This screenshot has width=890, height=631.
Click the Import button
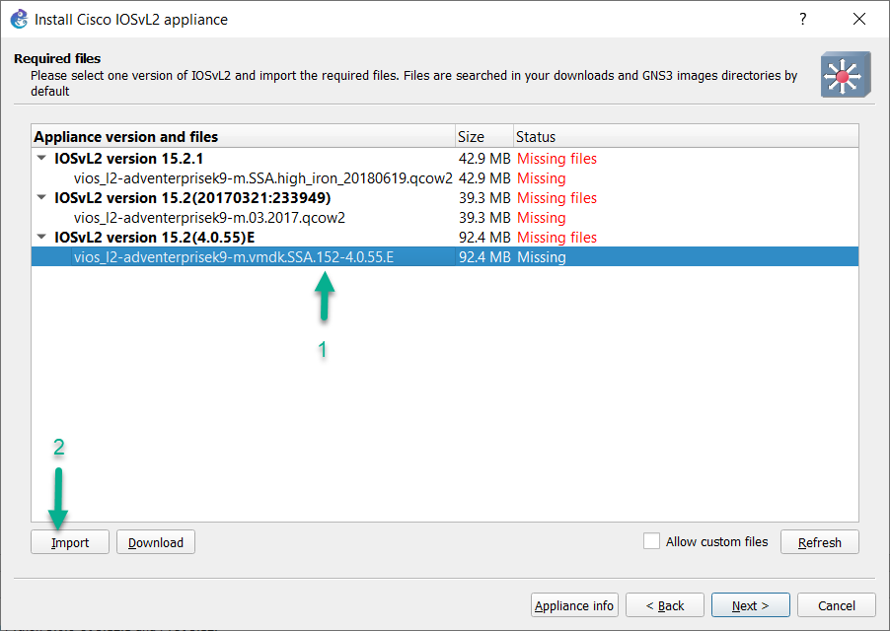coord(70,542)
